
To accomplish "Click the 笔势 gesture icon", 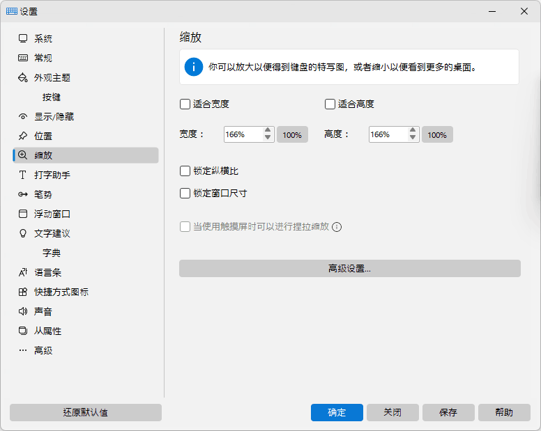I will pyautogui.click(x=23, y=194).
